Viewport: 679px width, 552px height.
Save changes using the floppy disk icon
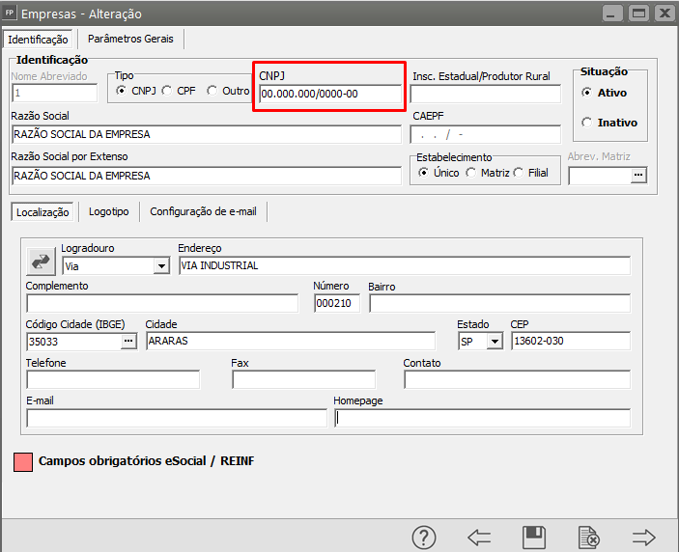(x=533, y=537)
